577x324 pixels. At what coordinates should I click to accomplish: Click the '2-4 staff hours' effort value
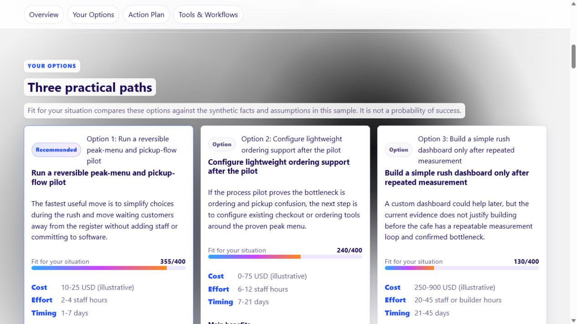point(84,300)
